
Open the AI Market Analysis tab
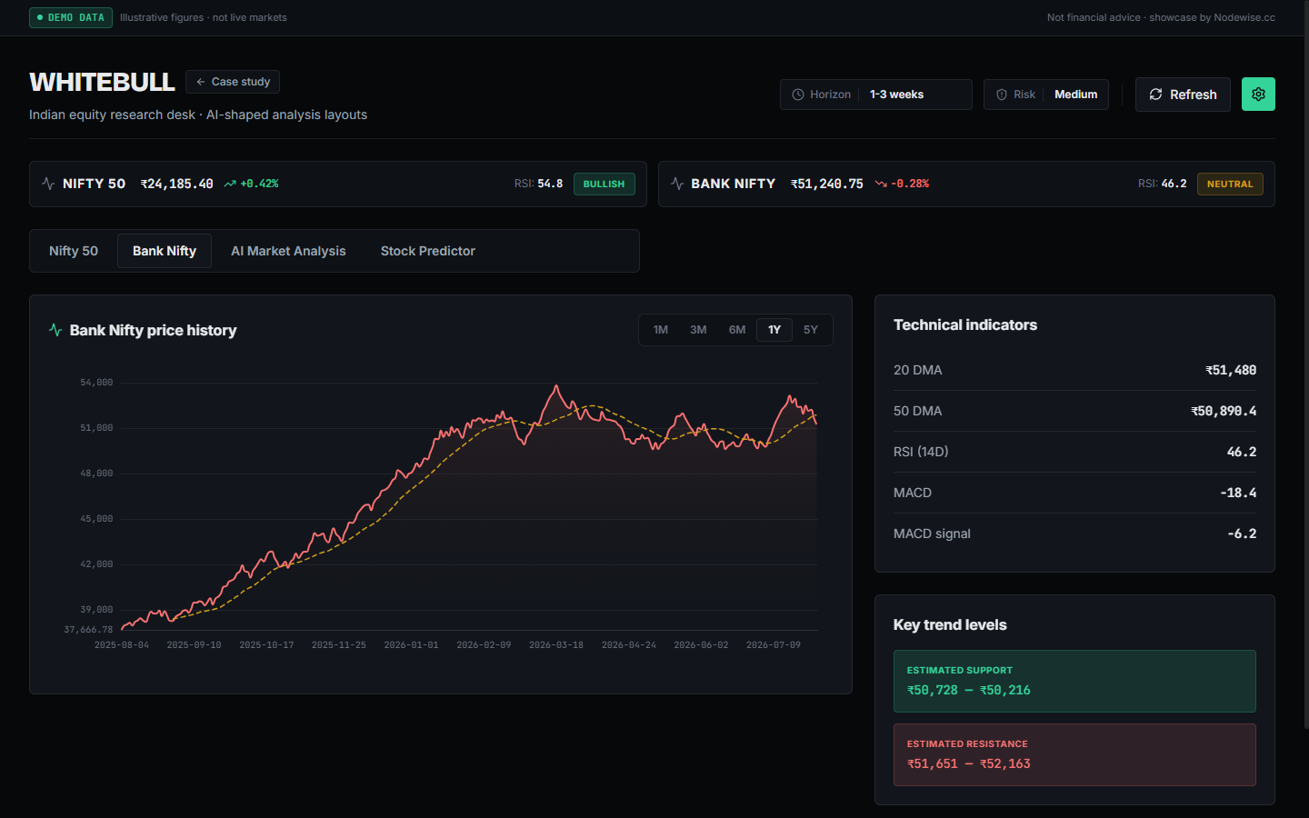288,251
